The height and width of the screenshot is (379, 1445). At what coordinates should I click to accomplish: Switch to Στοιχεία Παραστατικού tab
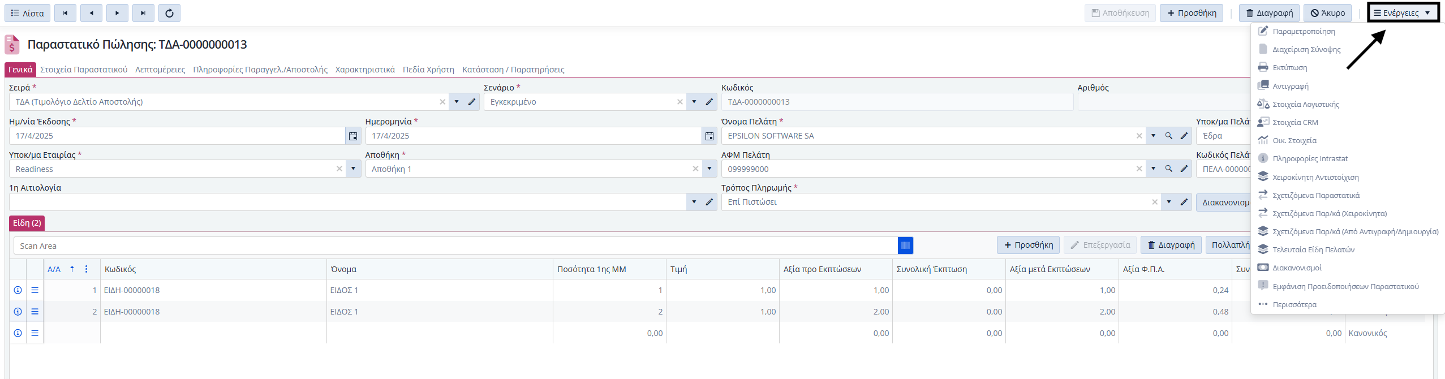84,70
